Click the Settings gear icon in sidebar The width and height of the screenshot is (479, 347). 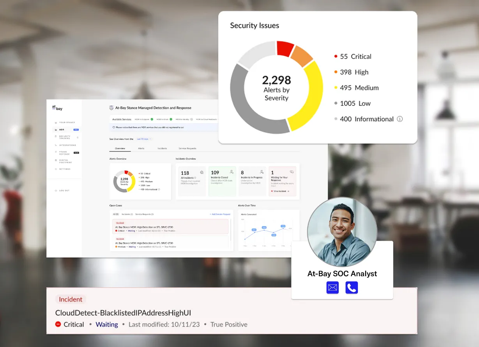(x=56, y=169)
